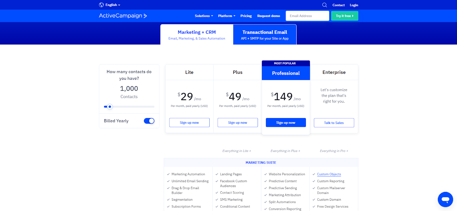
Task: Select the Marketing + CRM tab
Action: click(197, 35)
